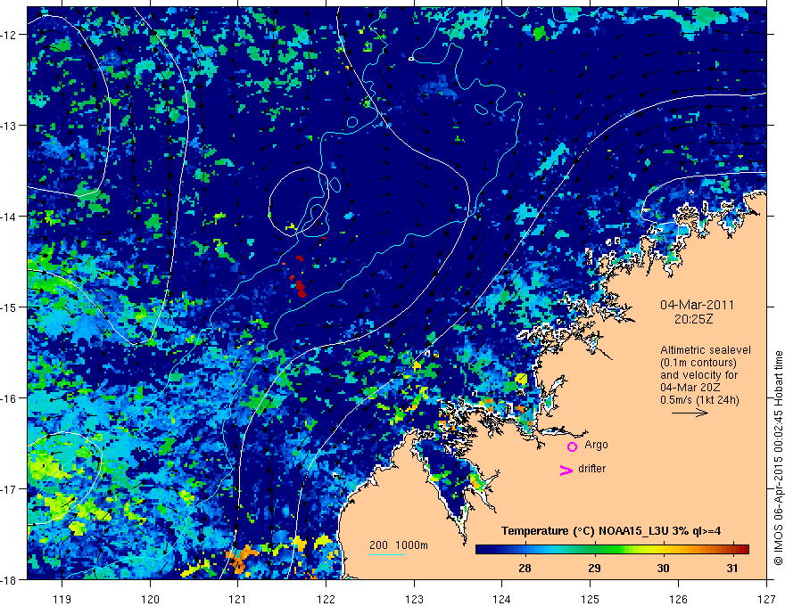Click the longitude axis label '122'
The height and width of the screenshot is (606, 785).
tap(326, 599)
